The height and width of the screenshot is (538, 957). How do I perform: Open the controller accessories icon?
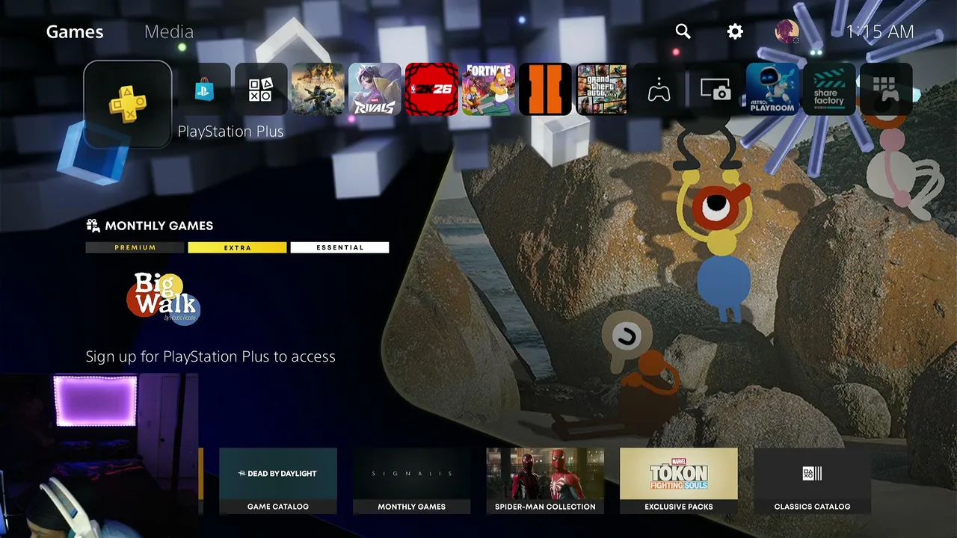click(x=659, y=90)
